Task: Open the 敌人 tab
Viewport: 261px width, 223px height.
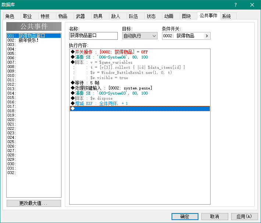Action: [118, 16]
